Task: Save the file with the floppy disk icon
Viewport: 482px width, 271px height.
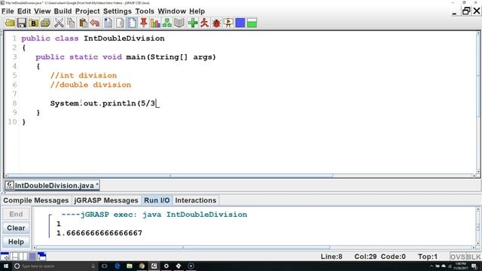Action: click(22, 23)
